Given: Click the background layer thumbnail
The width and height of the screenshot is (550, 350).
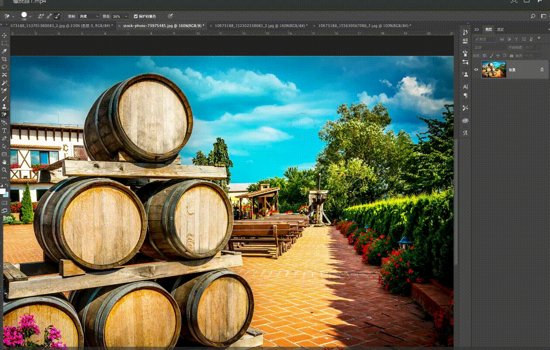Looking at the screenshot, I should 494,69.
